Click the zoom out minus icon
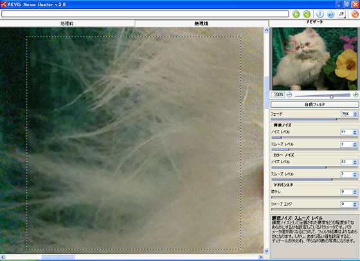360x261 pixels. (x=289, y=94)
